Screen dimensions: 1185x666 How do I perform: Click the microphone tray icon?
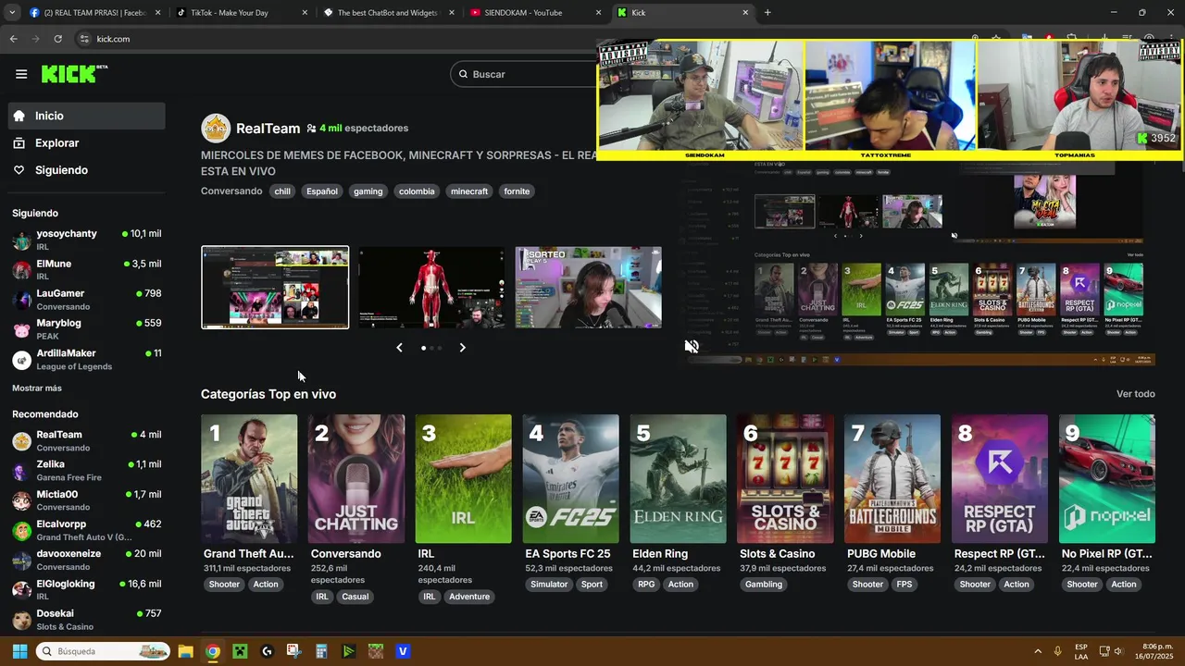(1057, 651)
